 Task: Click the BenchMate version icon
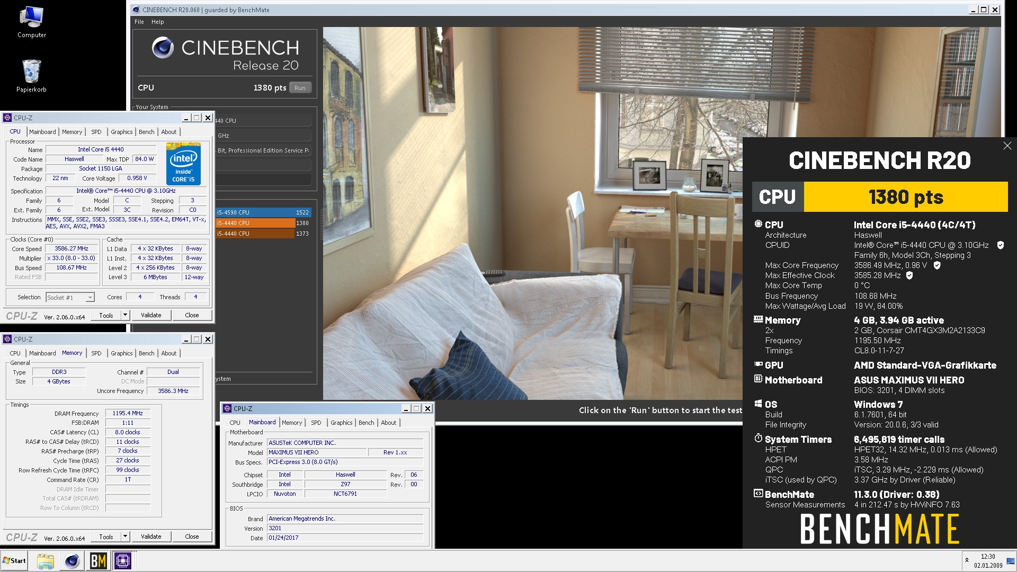point(759,494)
